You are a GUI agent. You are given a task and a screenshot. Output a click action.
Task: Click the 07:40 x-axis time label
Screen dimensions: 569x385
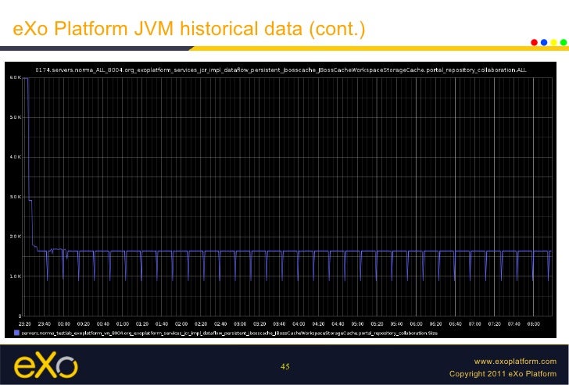point(514,324)
